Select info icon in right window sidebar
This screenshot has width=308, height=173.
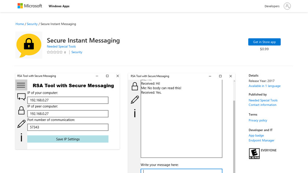pyautogui.click(x=135, y=113)
